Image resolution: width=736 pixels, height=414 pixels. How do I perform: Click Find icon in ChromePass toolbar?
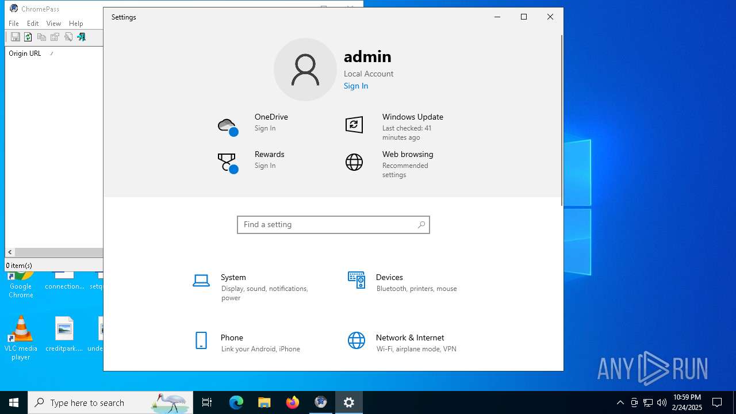[x=68, y=37]
